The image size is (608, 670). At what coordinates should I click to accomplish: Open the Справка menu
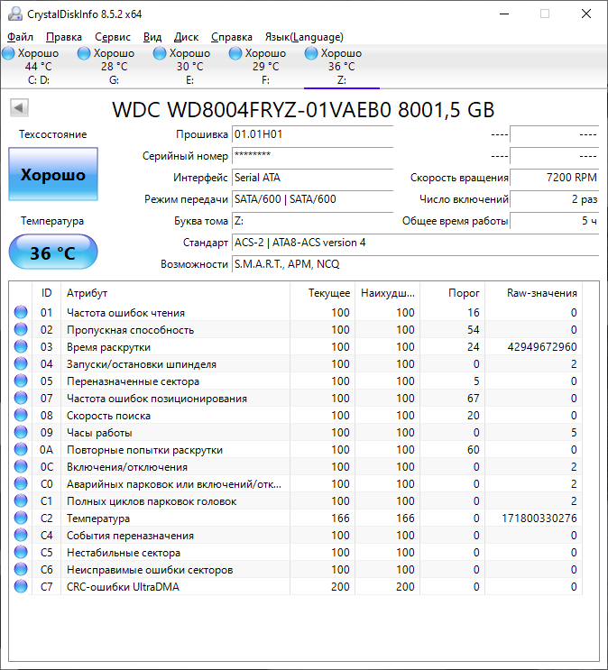tap(232, 37)
